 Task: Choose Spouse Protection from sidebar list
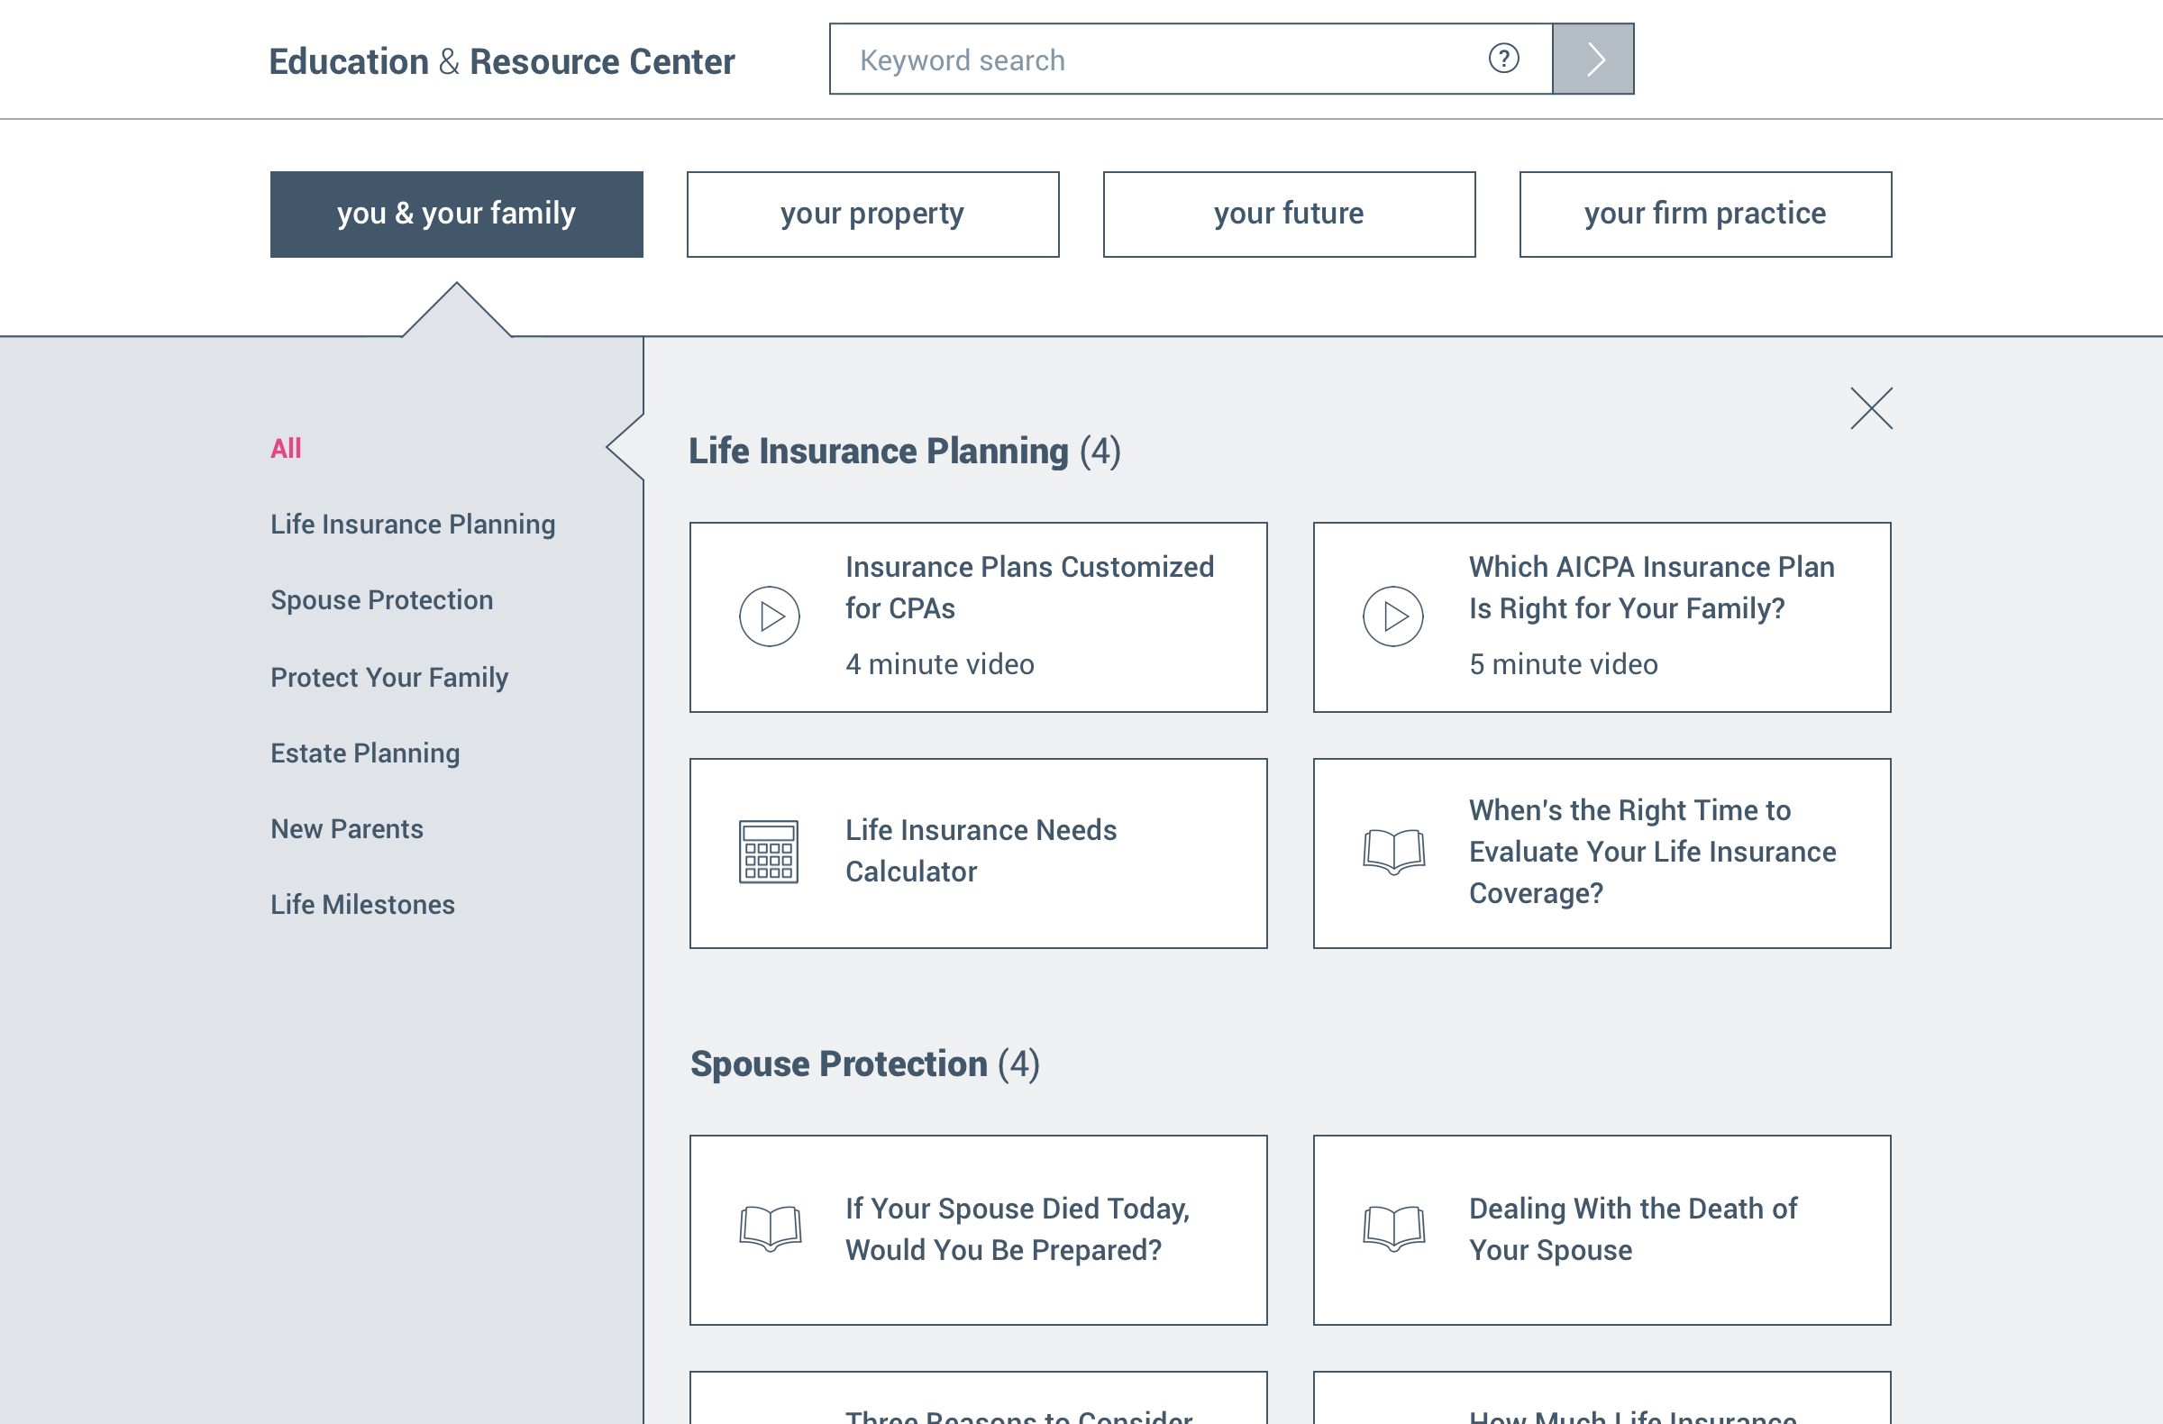[382, 599]
